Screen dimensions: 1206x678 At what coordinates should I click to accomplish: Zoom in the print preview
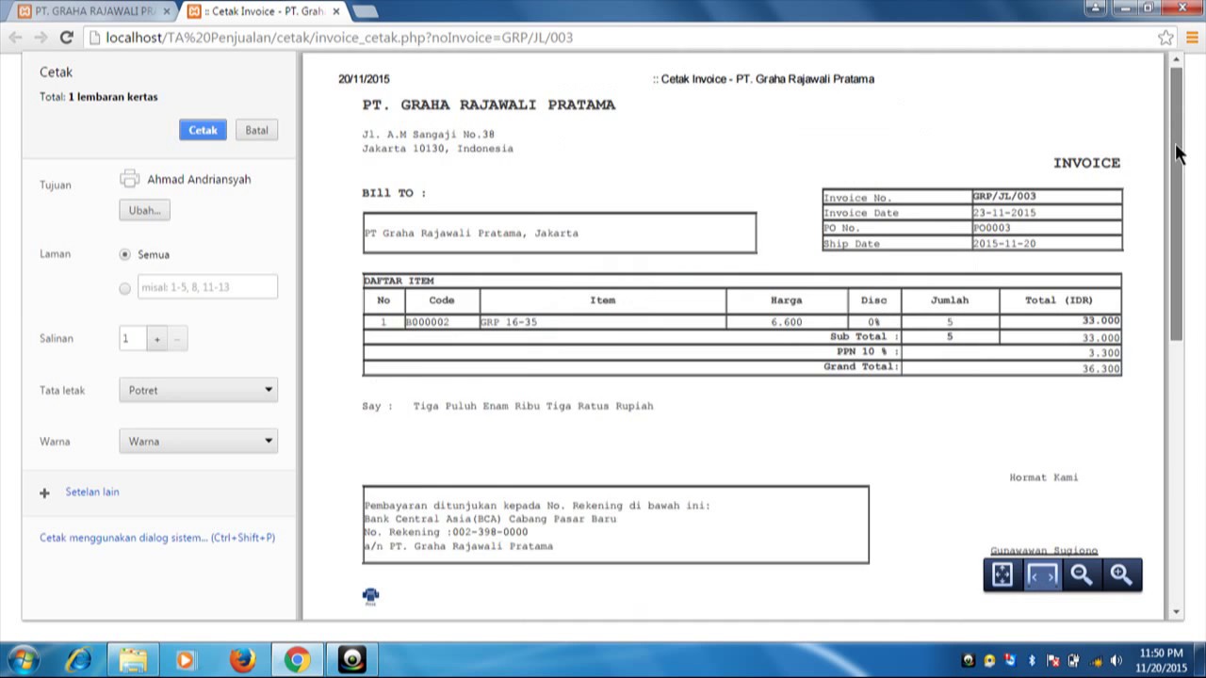point(1121,574)
